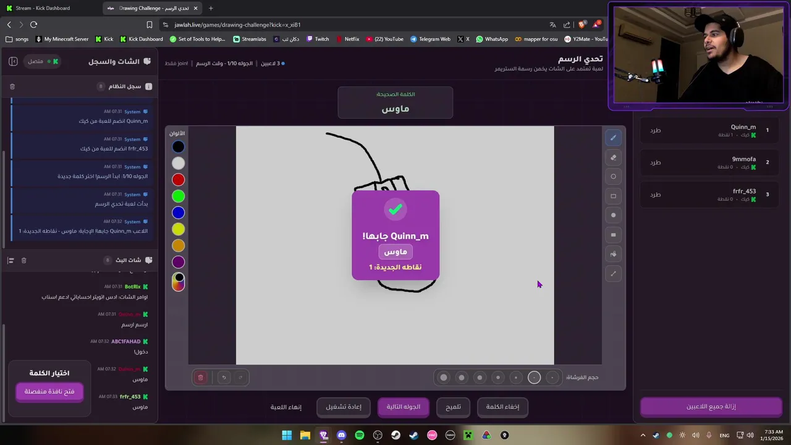791x445 pixels.
Task: Clear the stream chat with its trash icon
Action: pyautogui.click(x=23, y=260)
